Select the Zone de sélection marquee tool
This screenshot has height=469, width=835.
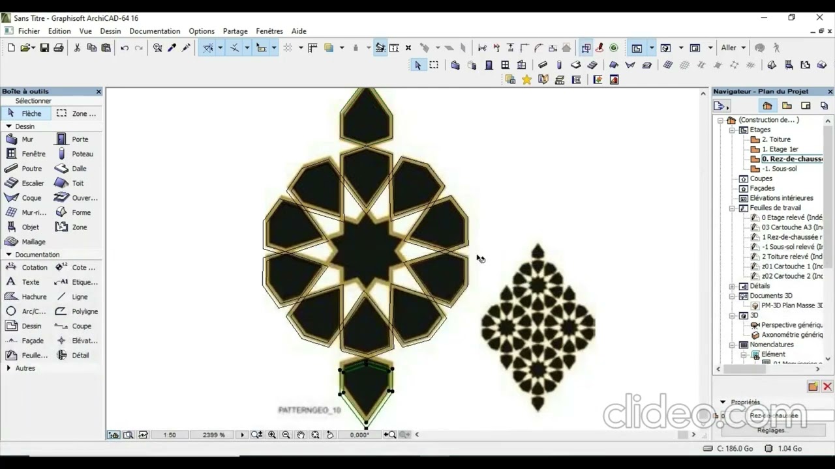(76, 113)
